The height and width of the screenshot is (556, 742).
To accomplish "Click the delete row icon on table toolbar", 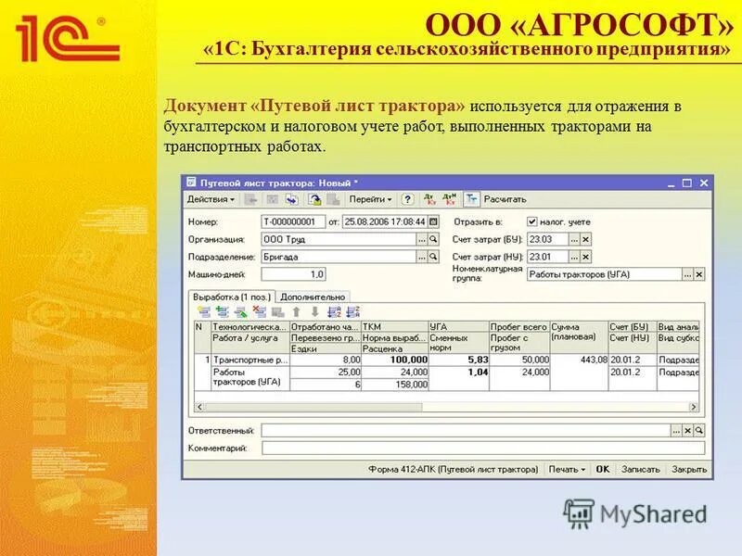I will tap(259, 310).
